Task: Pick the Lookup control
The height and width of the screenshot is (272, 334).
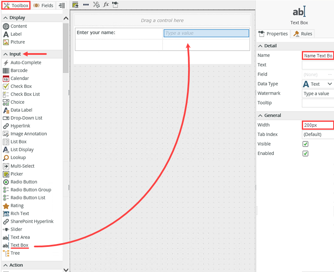Action: (x=15, y=157)
